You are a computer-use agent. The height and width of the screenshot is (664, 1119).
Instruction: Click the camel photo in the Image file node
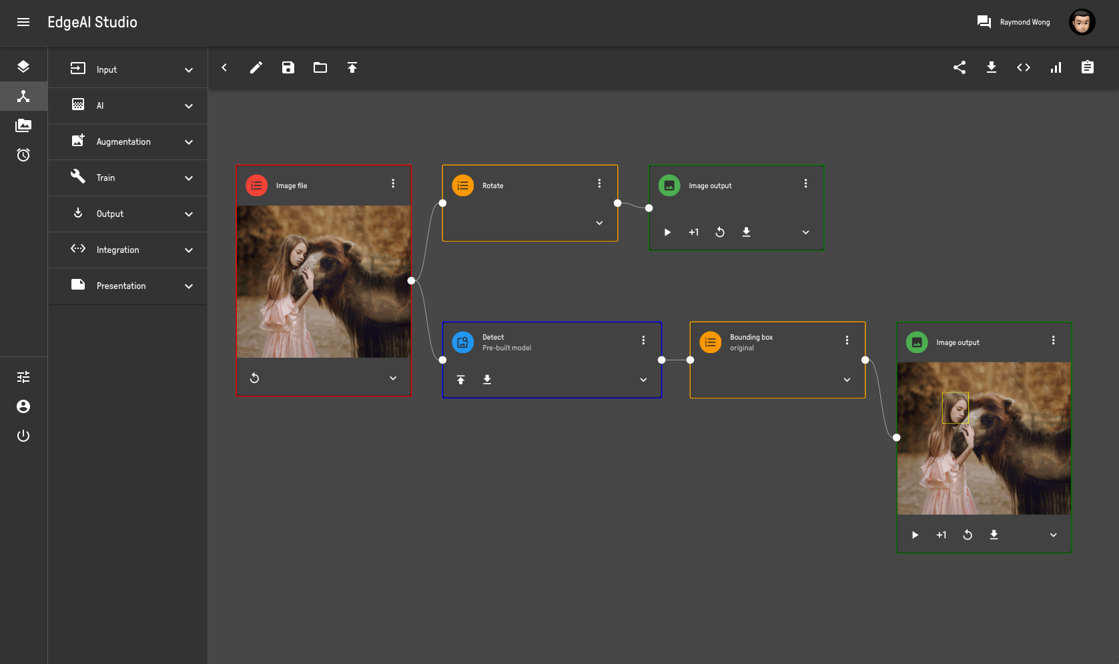pos(324,281)
